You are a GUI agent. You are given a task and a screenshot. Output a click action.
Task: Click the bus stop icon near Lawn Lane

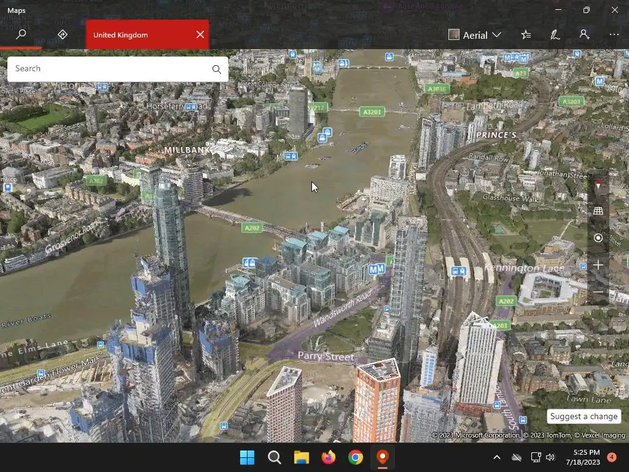[523, 420]
